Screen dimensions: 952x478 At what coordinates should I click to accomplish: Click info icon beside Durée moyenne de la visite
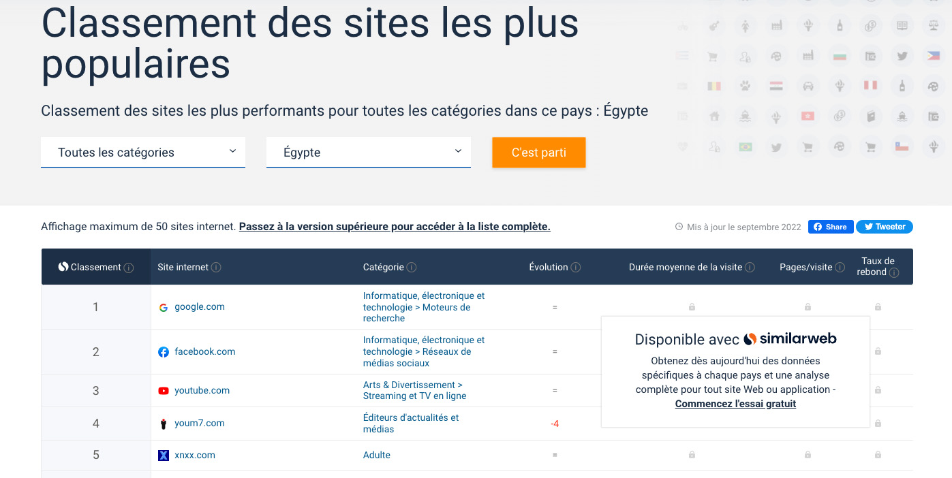click(750, 268)
